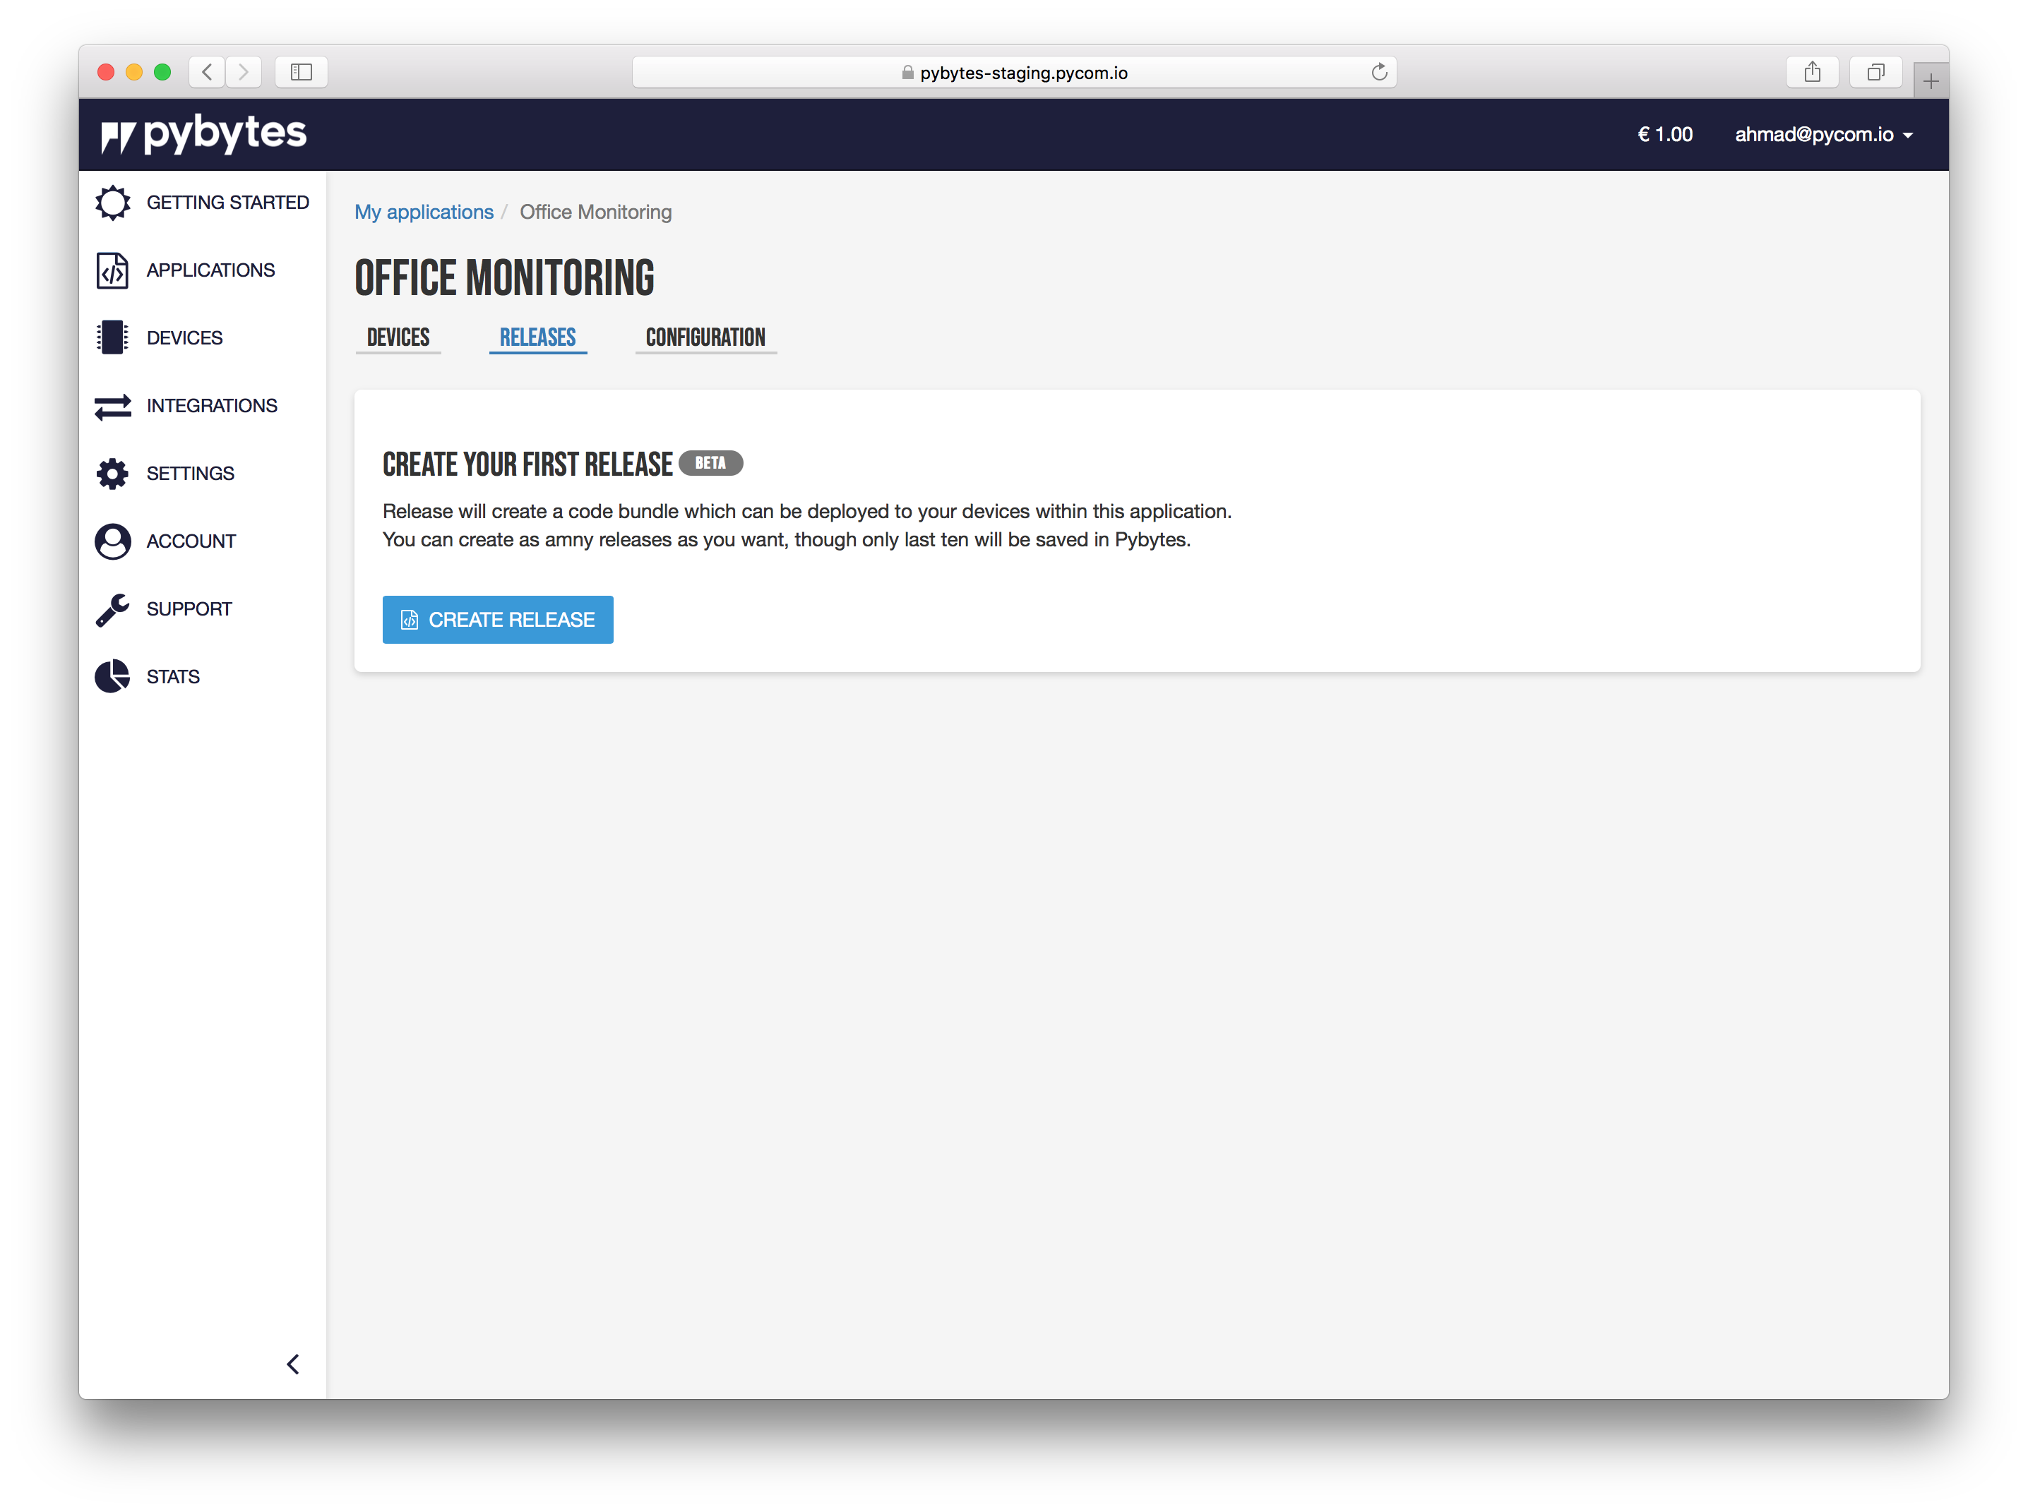This screenshot has height=1512, width=2028.
Task: Follow the My applications breadcrumb link
Action: [424, 212]
